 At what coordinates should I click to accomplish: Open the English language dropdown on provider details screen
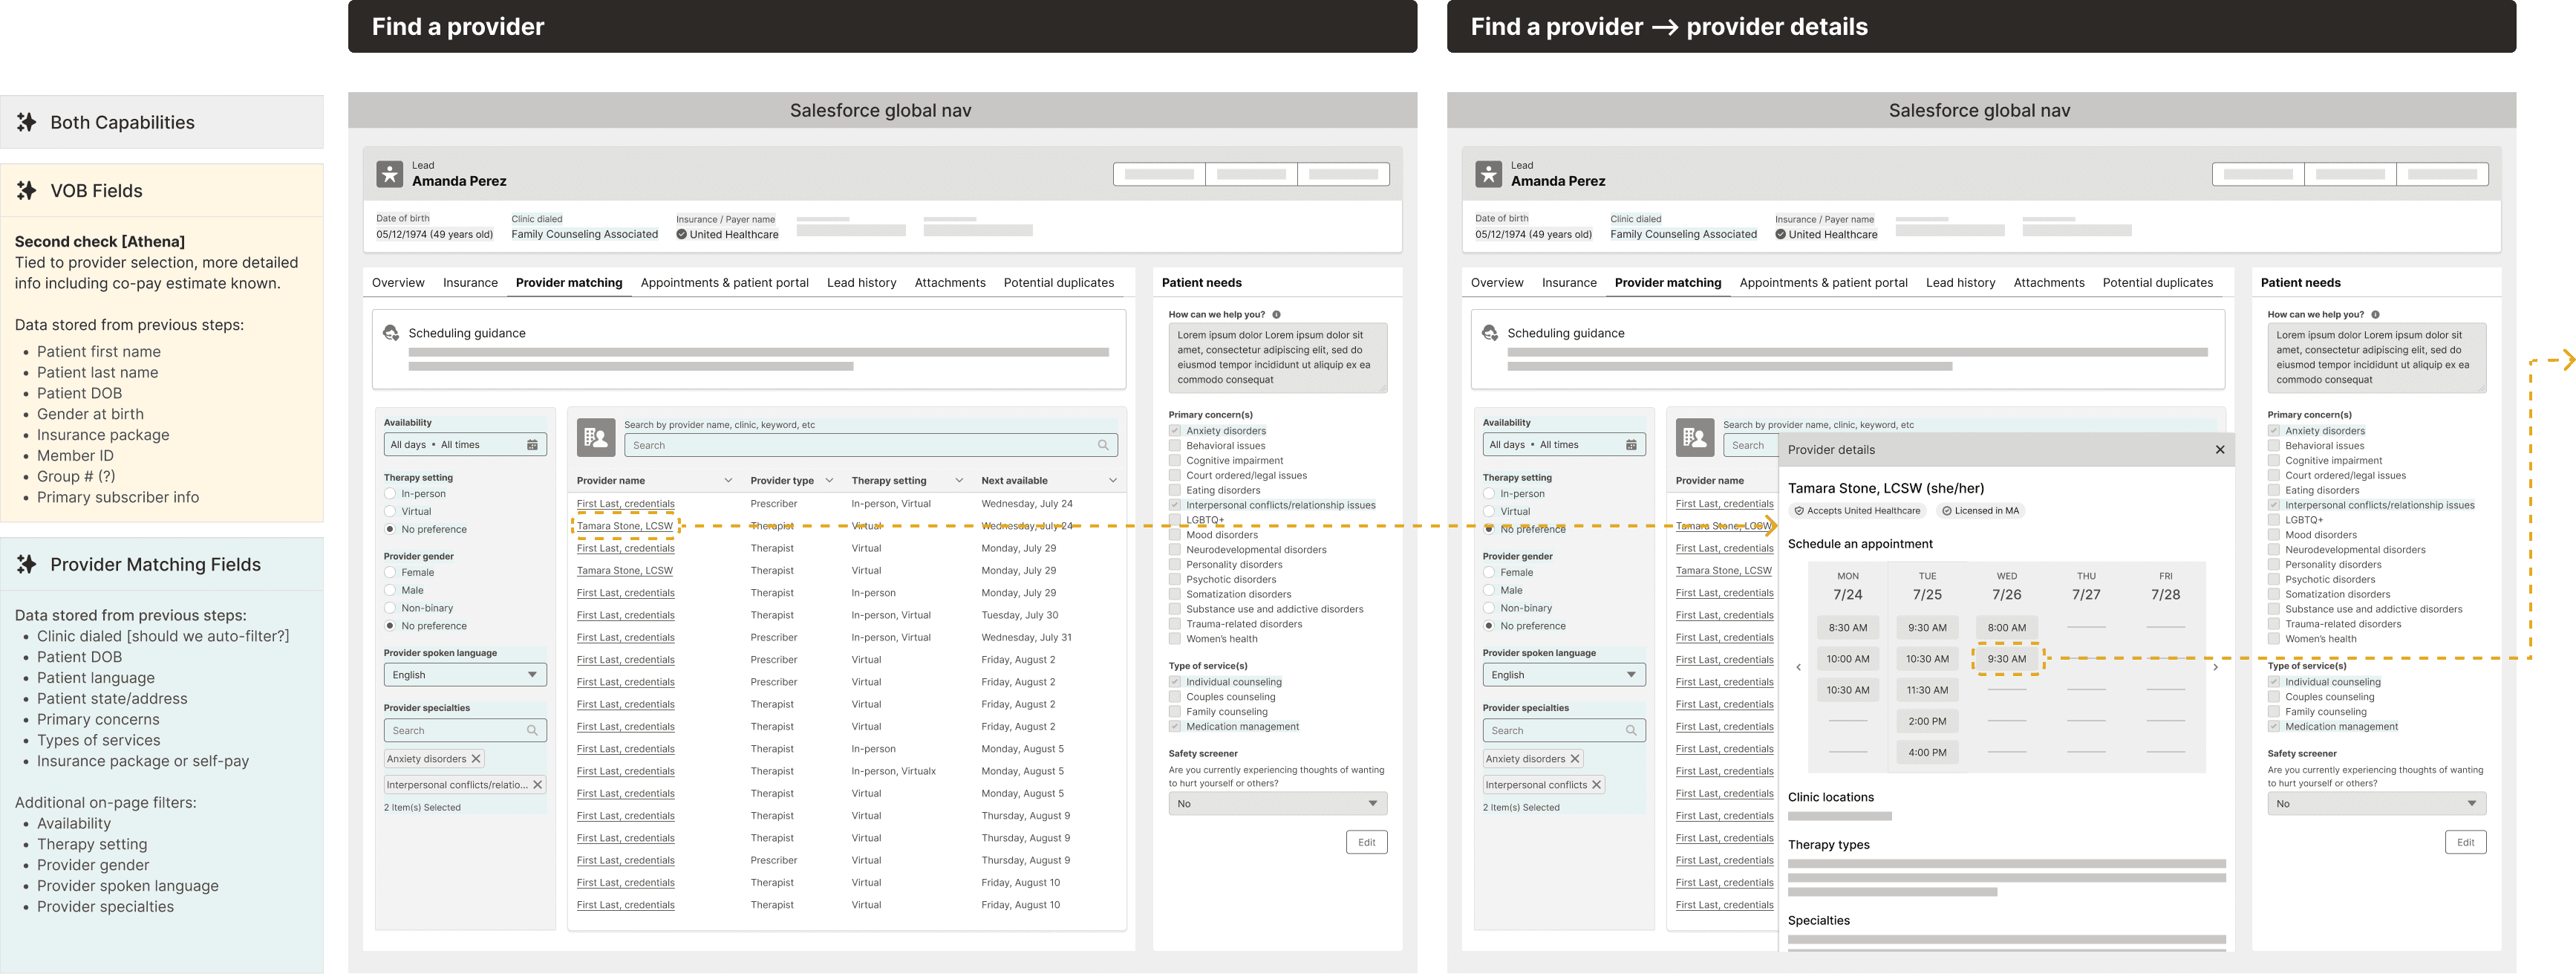pyautogui.click(x=1564, y=675)
